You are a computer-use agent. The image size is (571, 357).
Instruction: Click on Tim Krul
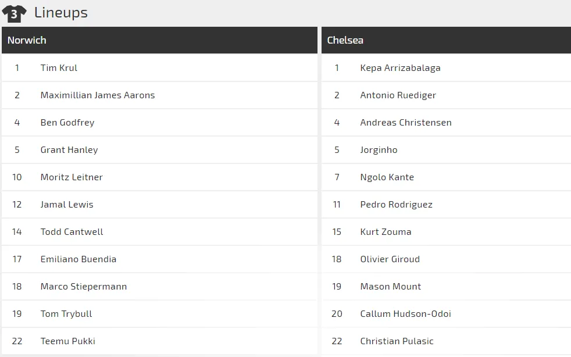[x=59, y=68]
